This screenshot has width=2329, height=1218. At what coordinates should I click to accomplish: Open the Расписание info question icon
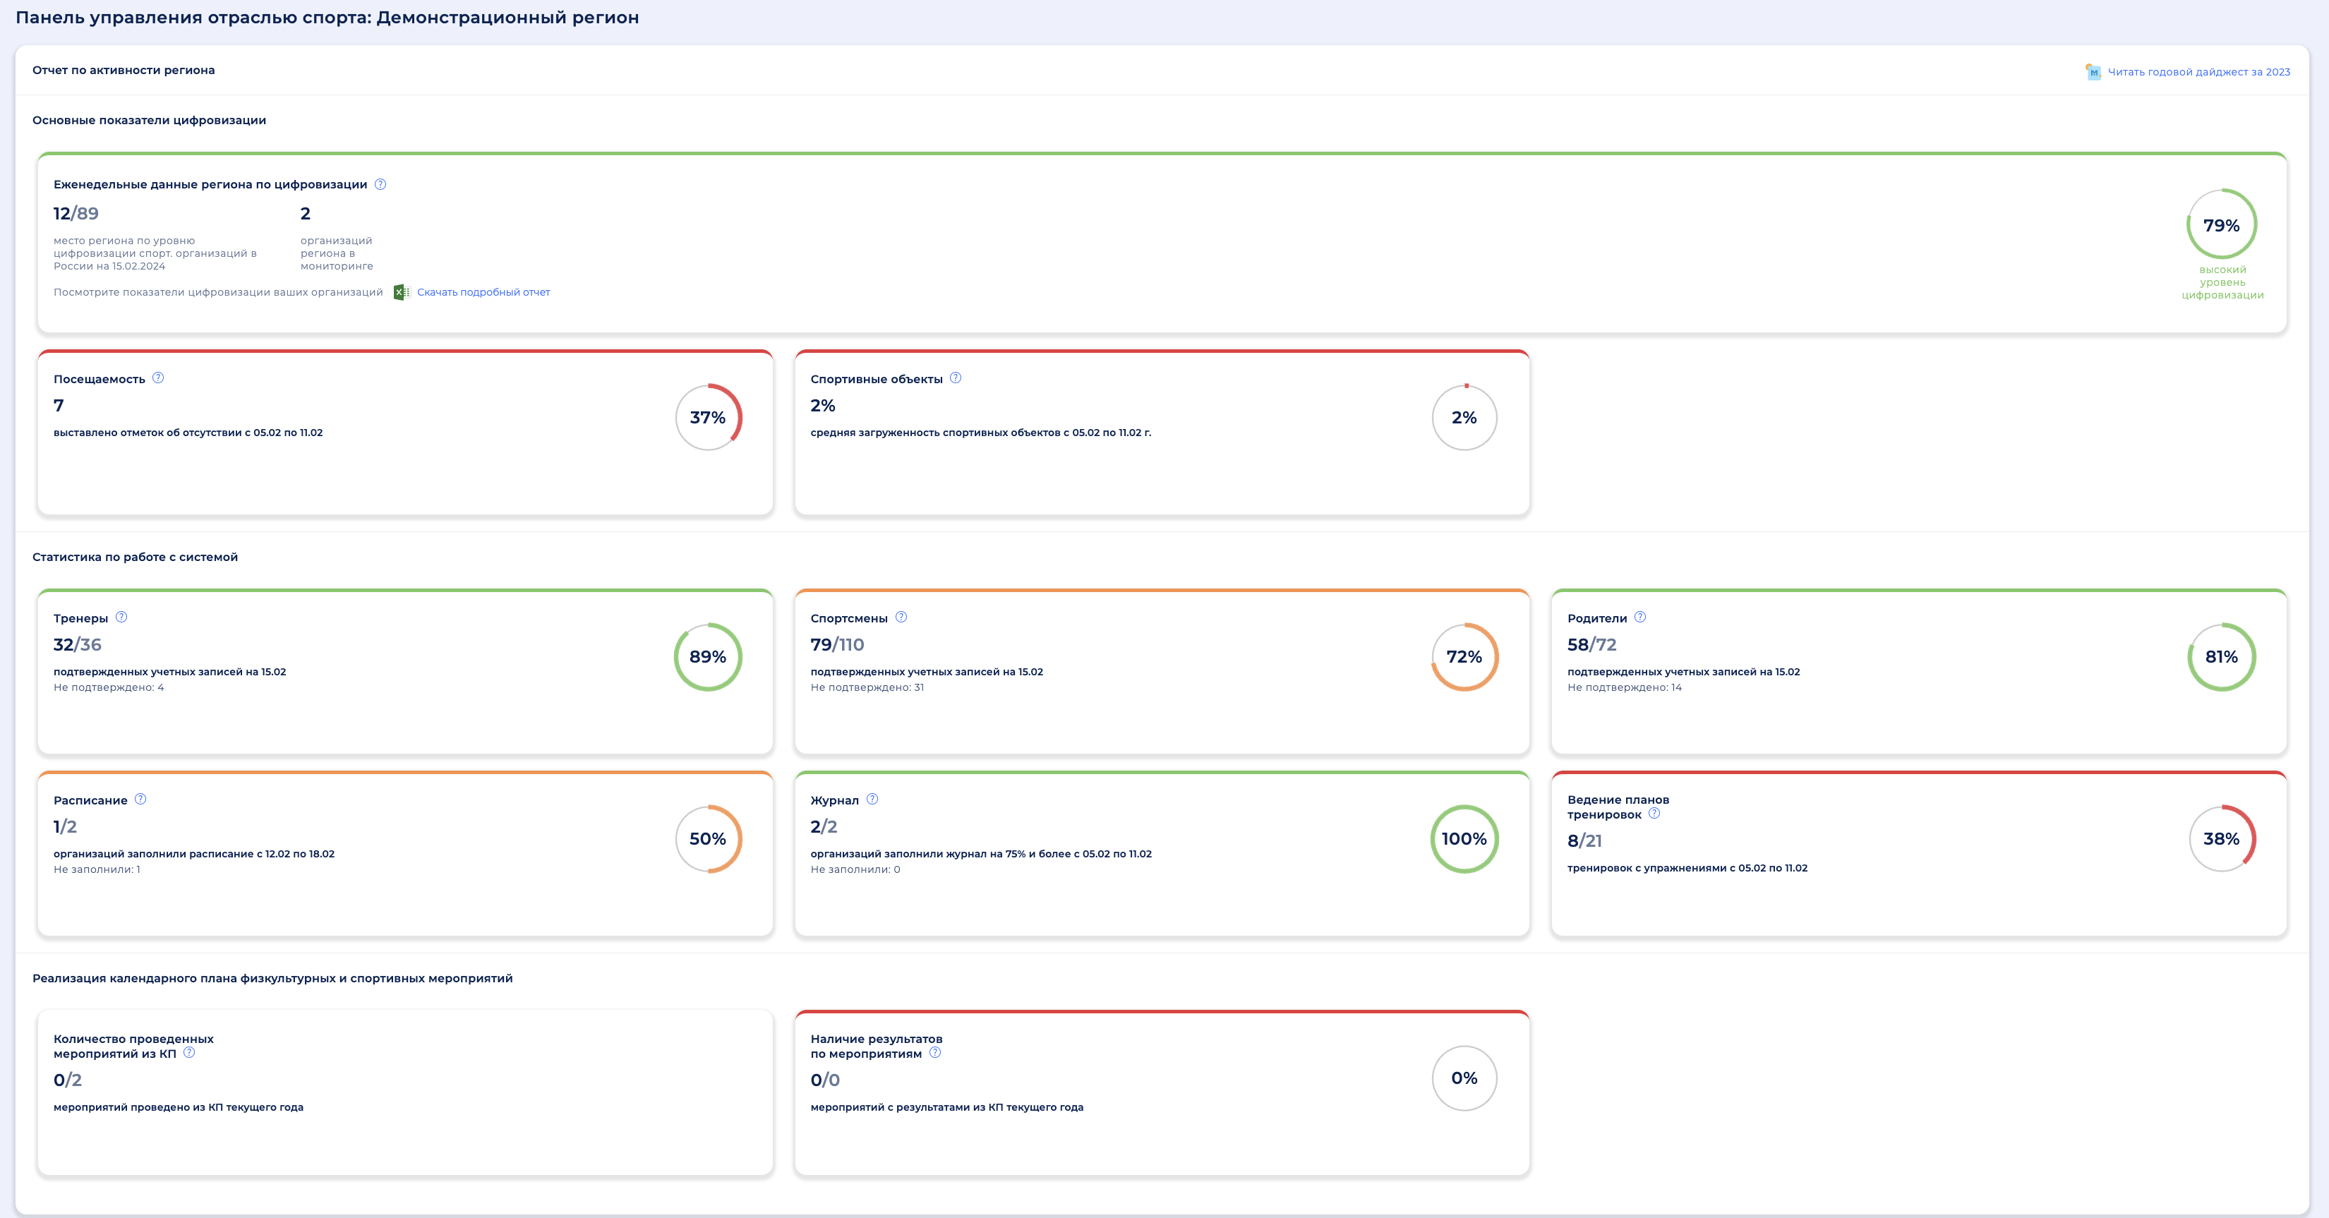tap(140, 800)
